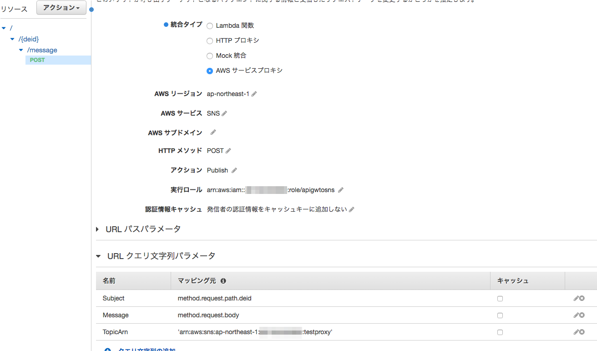Viewport: 597px width, 351px height.
Task: Click the TopicArn name cell
Action: click(x=116, y=332)
